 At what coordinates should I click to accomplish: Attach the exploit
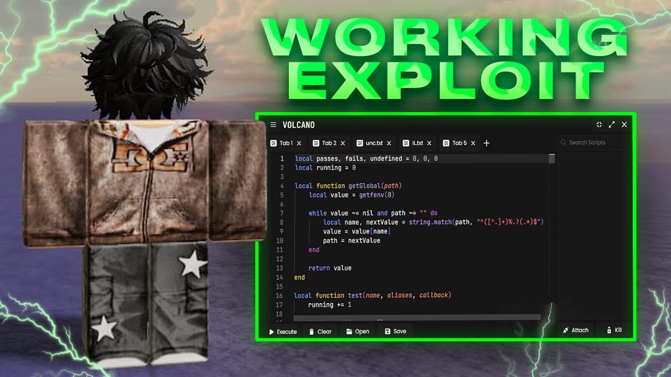pyautogui.click(x=576, y=330)
